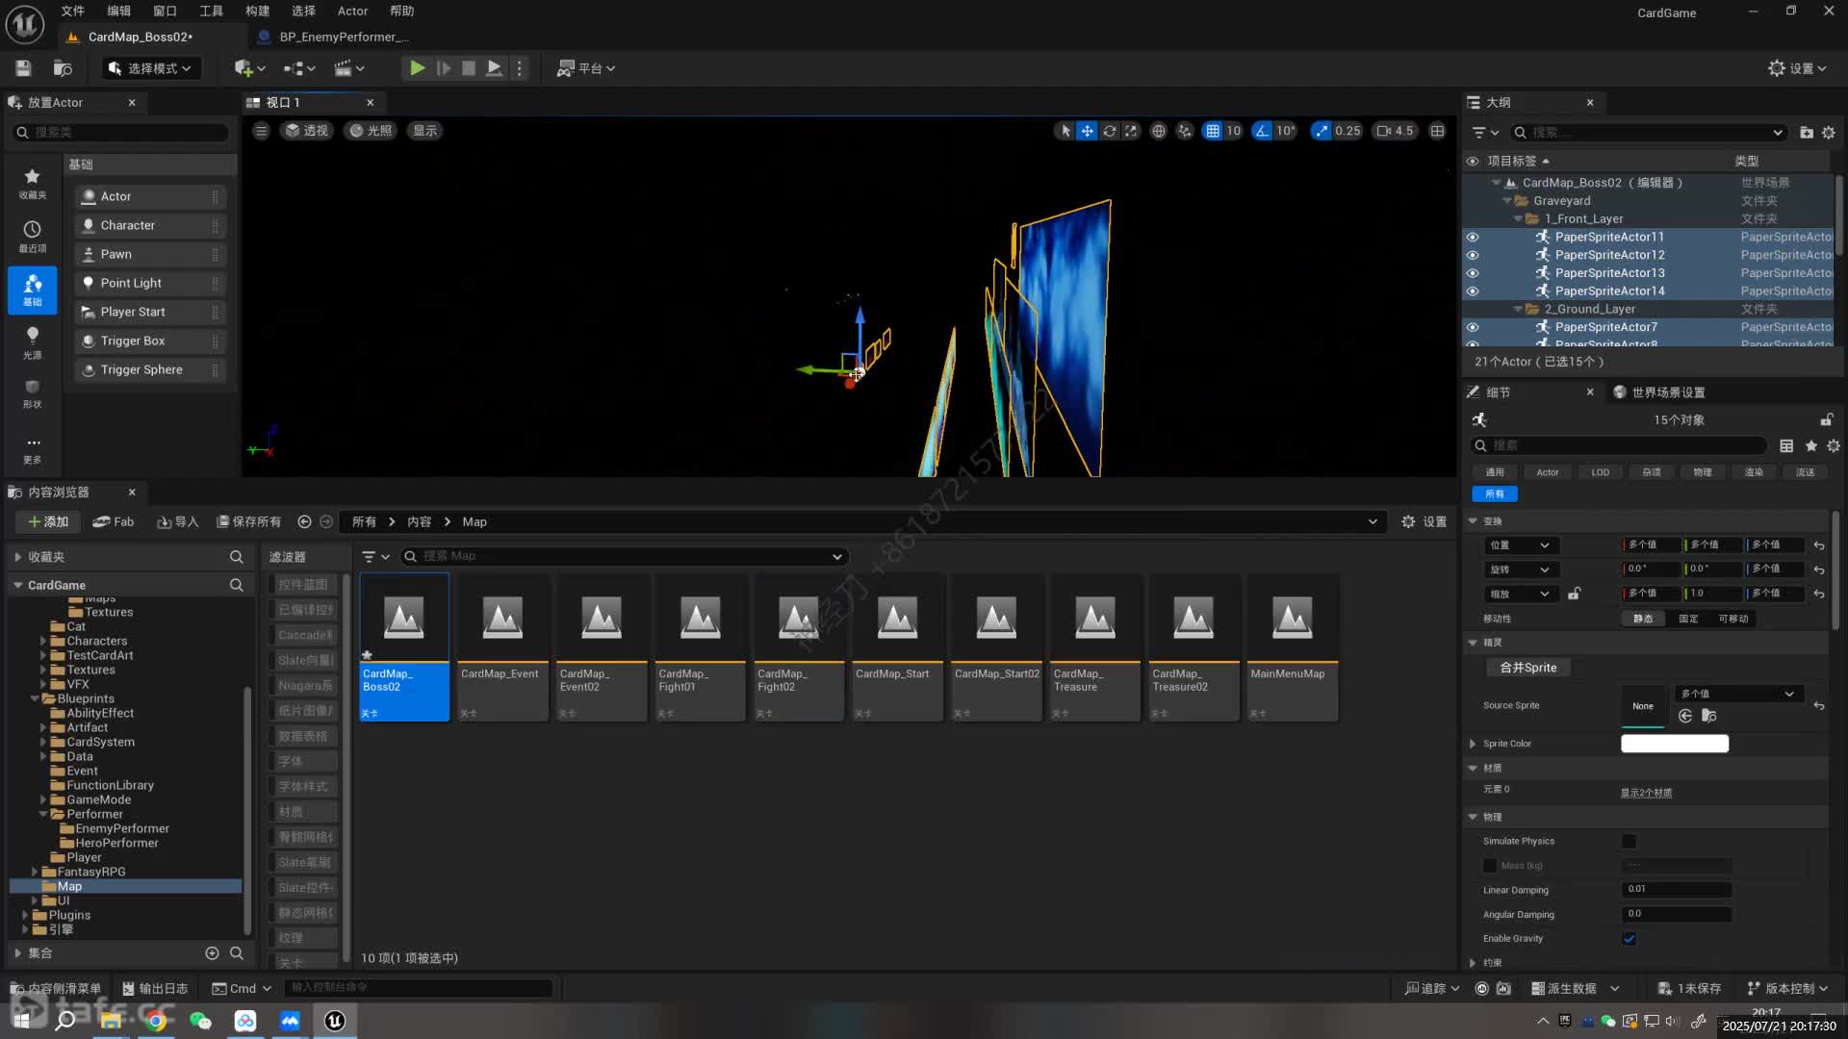The height and width of the screenshot is (1039, 1848).
Task: Click the green Play button in toolbar
Action: coord(417,68)
